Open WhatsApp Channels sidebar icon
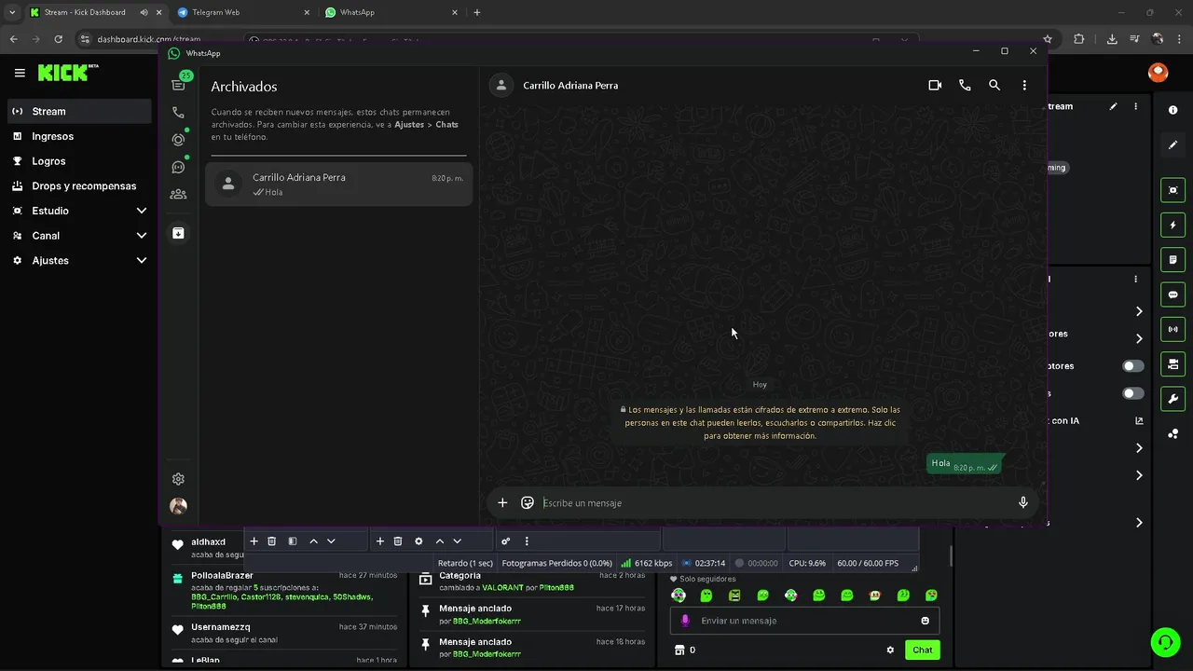The width and height of the screenshot is (1193, 671). [x=178, y=167]
